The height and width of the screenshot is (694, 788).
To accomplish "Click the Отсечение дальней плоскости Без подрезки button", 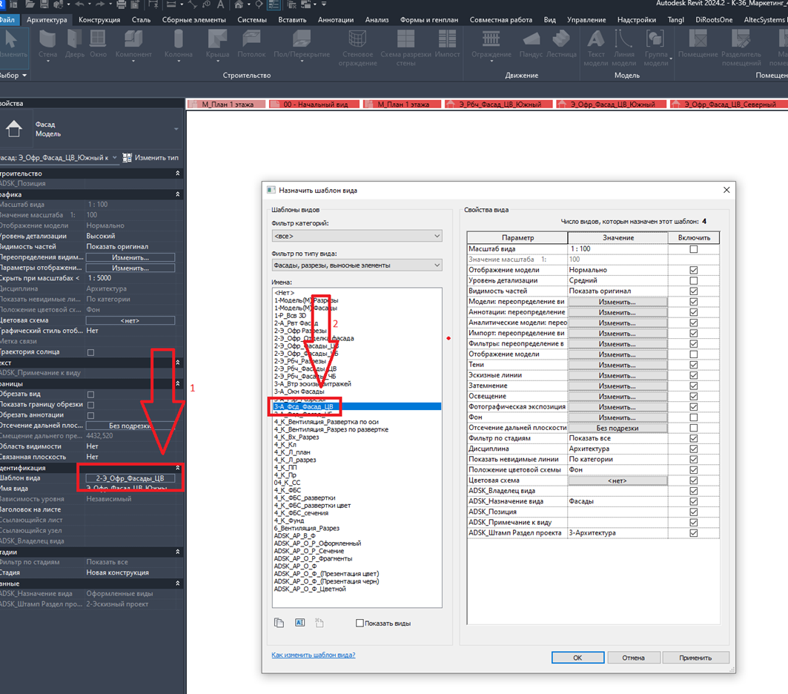I will (618, 428).
